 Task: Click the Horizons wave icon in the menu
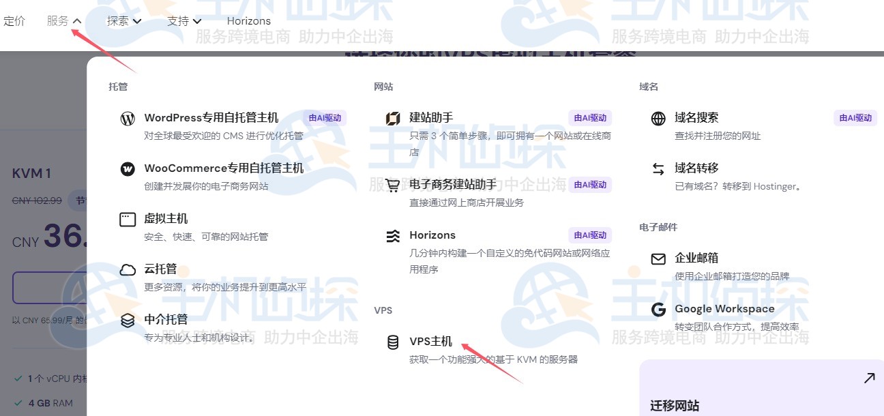pos(393,236)
